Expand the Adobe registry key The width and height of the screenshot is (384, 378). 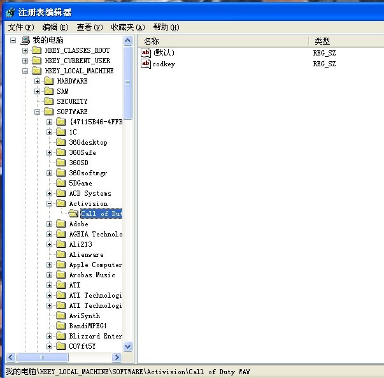click(50, 224)
